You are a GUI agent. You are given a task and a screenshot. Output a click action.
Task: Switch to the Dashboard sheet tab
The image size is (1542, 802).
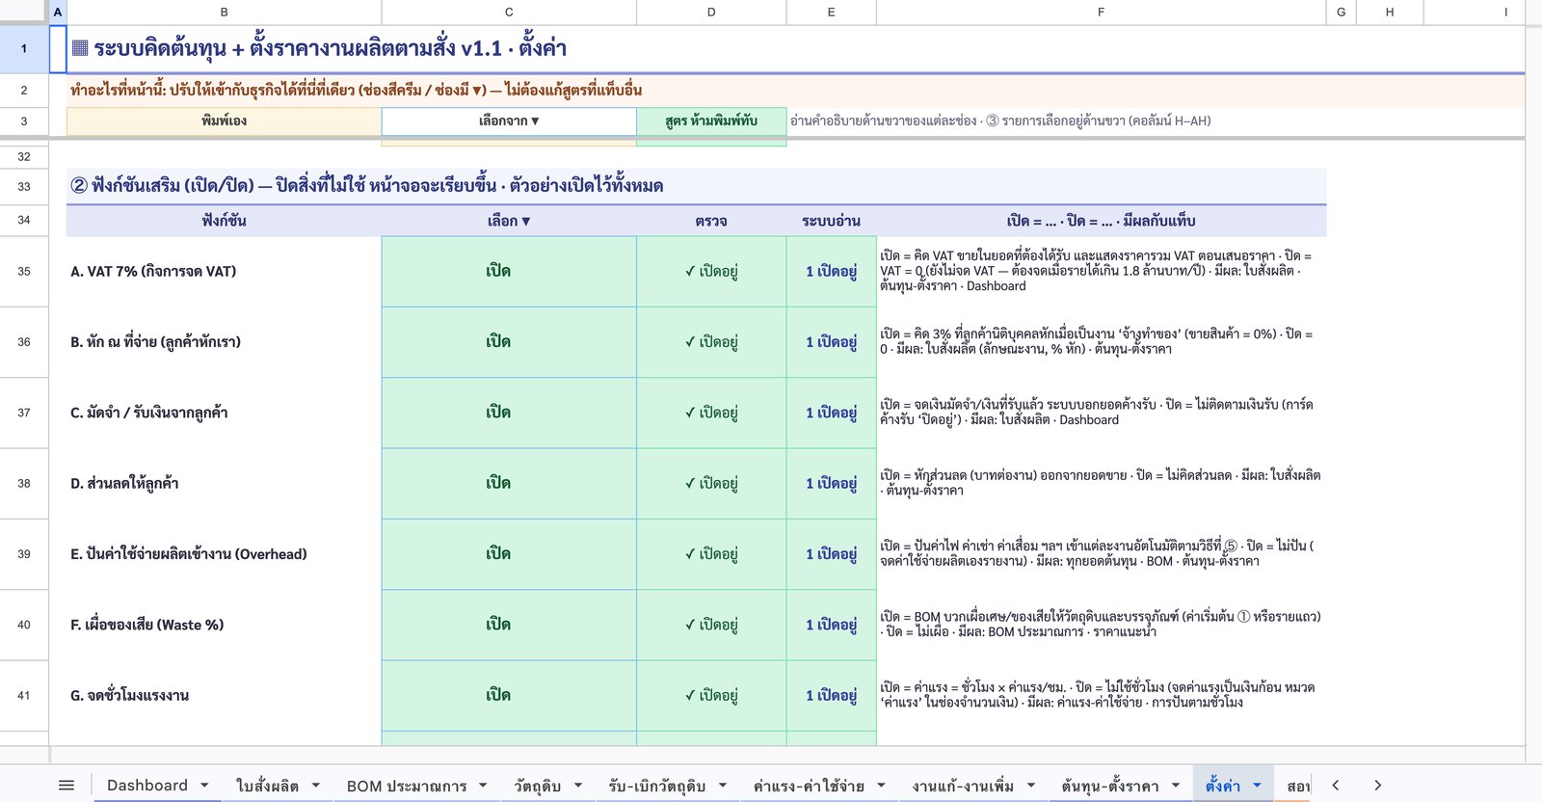coord(147,786)
